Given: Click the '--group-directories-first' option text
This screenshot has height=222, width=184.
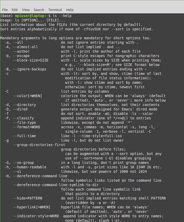Looking at the screenshot, I should pos(39,145).
